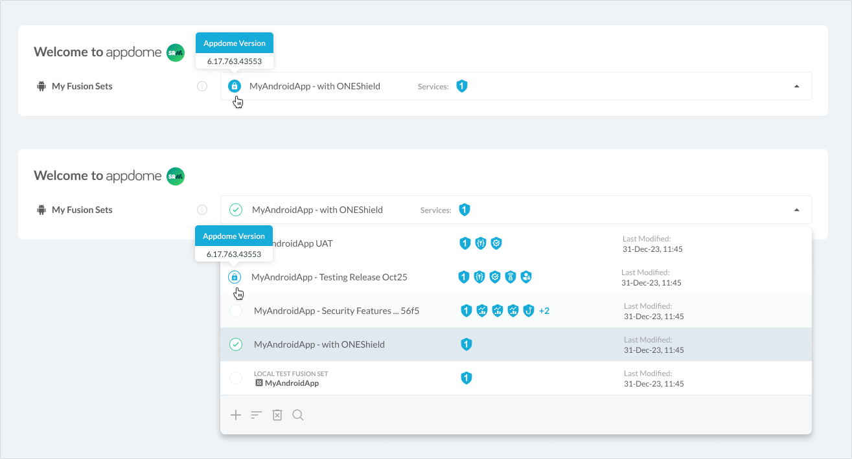852x459 pixels.
Task: Choose MyAndroidApp UAT from the list
Action: point(516,243)
